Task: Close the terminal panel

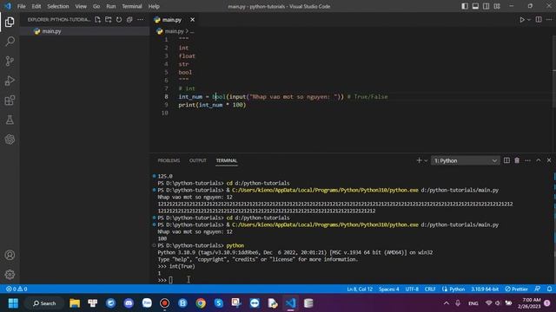Action: 549,160
